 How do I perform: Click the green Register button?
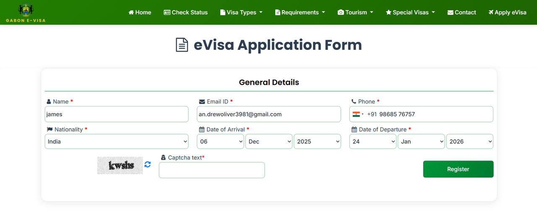458,169
